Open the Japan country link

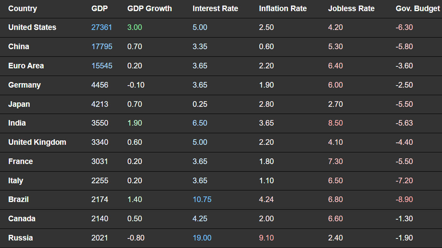click(x=19, y=104)
